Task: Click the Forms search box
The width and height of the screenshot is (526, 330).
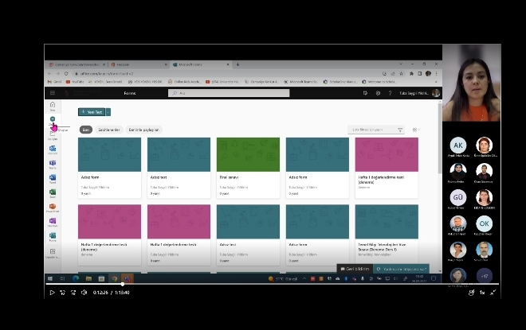Action: click(x=239, y=93)
